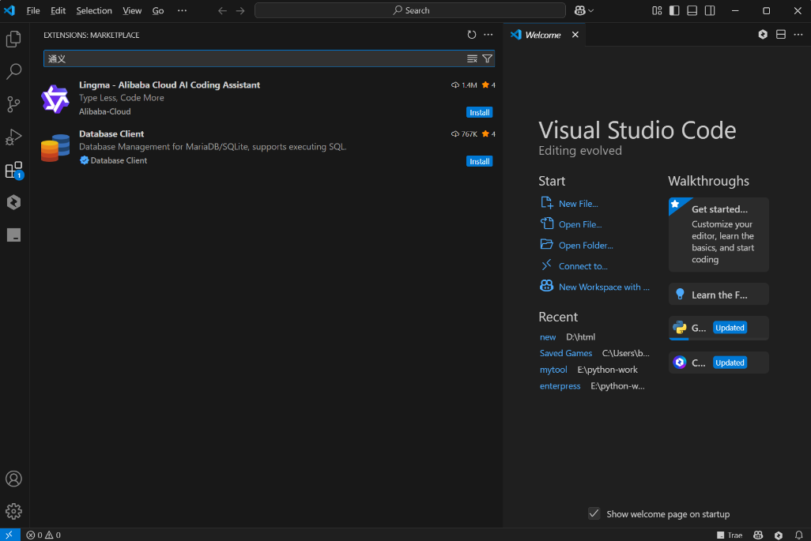Refresh the extensions marketplace list
Image resolution: width=811 pixels, height=541 pixels.
pyautogui.click(x=472, y=35)
